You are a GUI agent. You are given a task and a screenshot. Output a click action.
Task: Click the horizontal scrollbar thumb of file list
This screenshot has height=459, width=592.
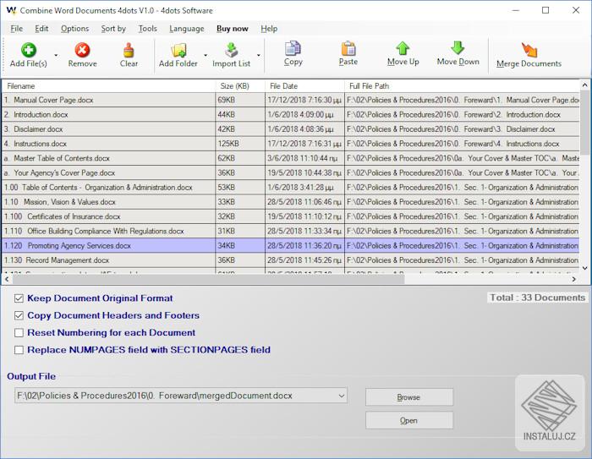pos(208,279)
